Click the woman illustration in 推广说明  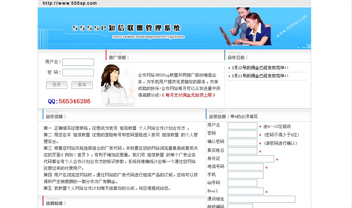click(118, 85)
